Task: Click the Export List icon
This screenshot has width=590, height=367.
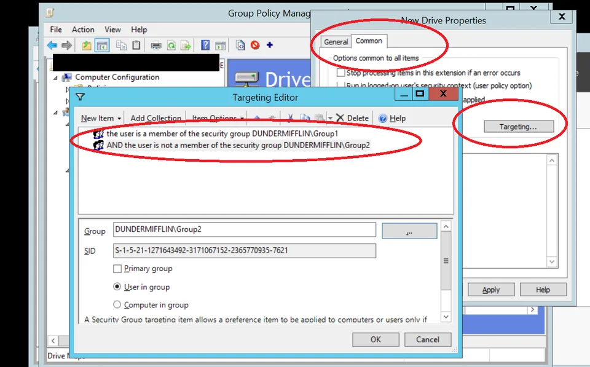Action: [186, 45]
